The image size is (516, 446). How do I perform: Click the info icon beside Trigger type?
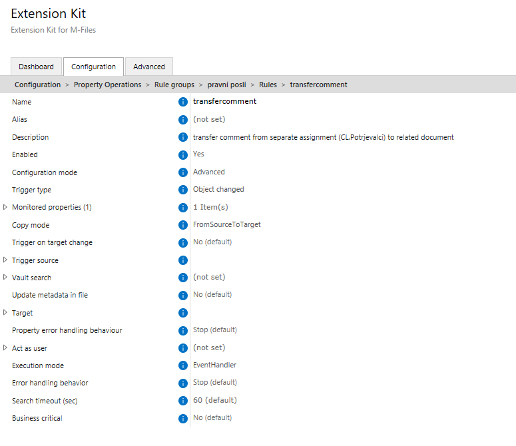click(182, 190)
